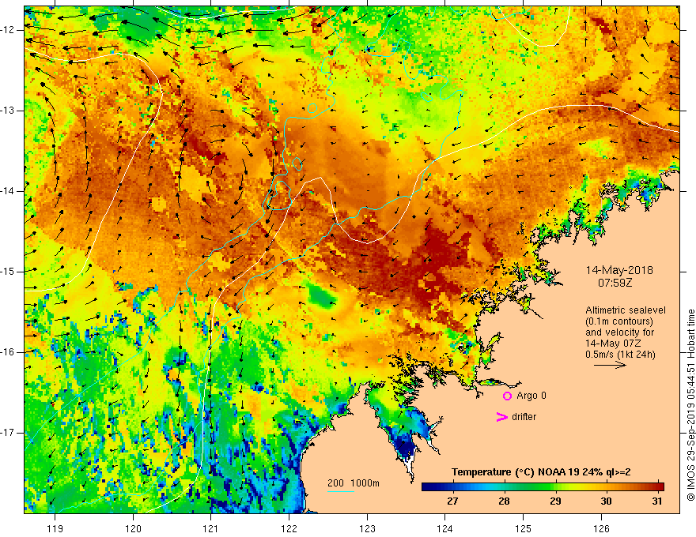Click the latitude axis label '-15'
The height and width of the screenshot is (537, 696).
8,272
